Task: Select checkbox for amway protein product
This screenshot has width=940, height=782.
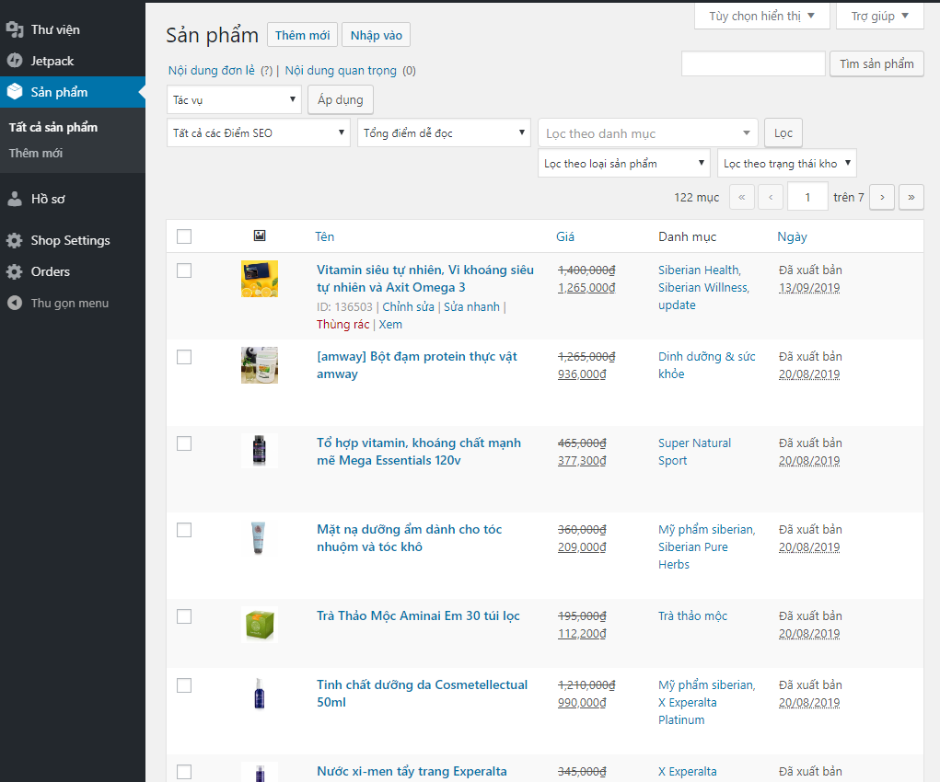Action: point(184,357)
